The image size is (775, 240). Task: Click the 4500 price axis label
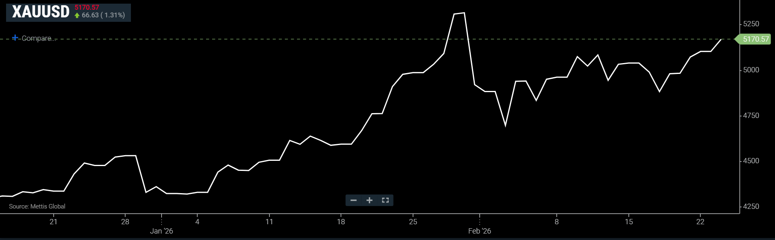tap(751, 161)
